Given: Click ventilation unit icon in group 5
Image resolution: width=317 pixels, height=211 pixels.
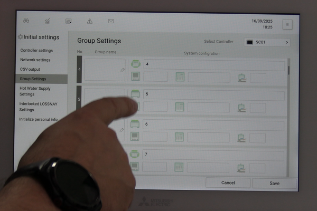Looking at the screenshot, I should pyautogui.click(x=241, y=108).
